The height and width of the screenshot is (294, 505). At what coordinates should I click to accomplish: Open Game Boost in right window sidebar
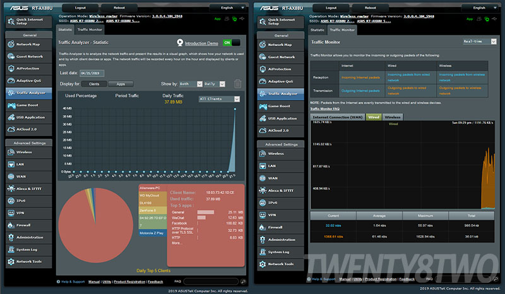coord(280,106)
